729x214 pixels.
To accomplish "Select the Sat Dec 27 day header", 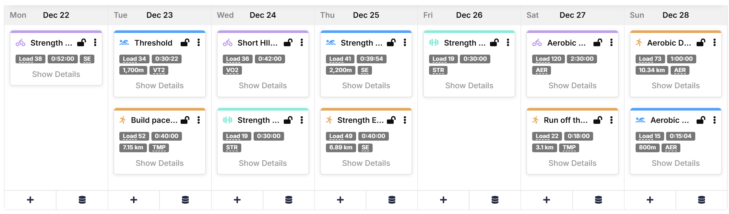I will pos(572,15).
